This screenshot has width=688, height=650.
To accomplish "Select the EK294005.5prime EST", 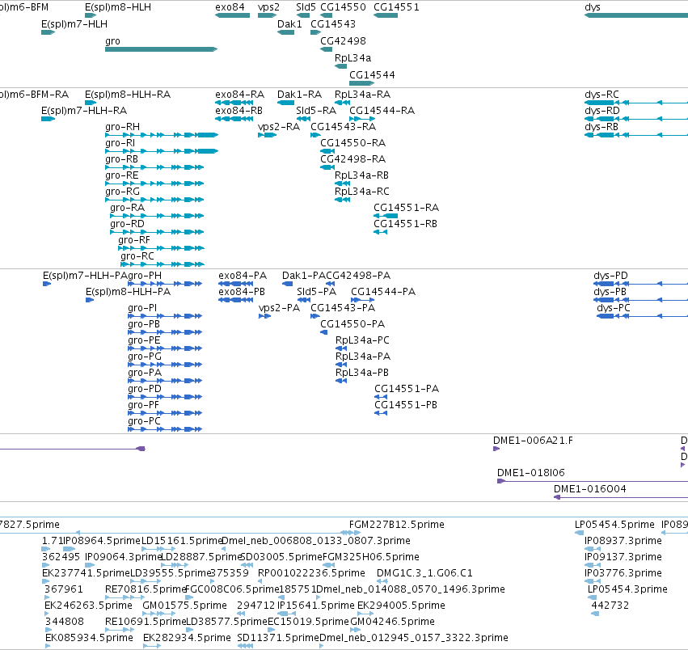I will (x=365, y=614).
